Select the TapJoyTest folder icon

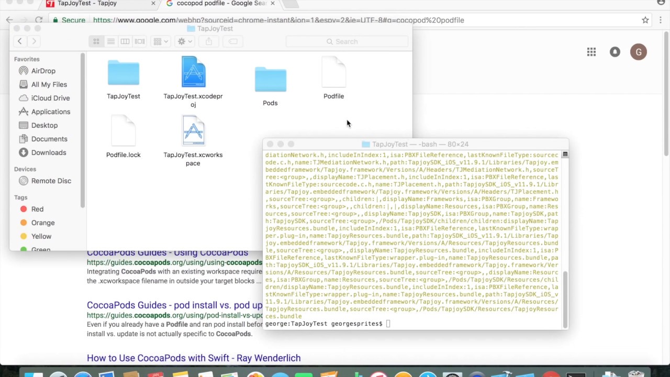pos(124,73)
